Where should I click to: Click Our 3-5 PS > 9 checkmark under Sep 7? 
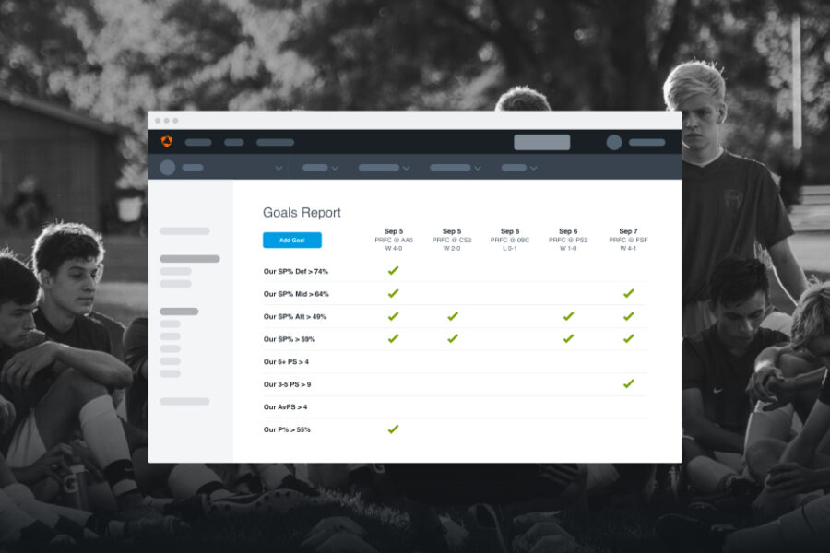point(628,383)
